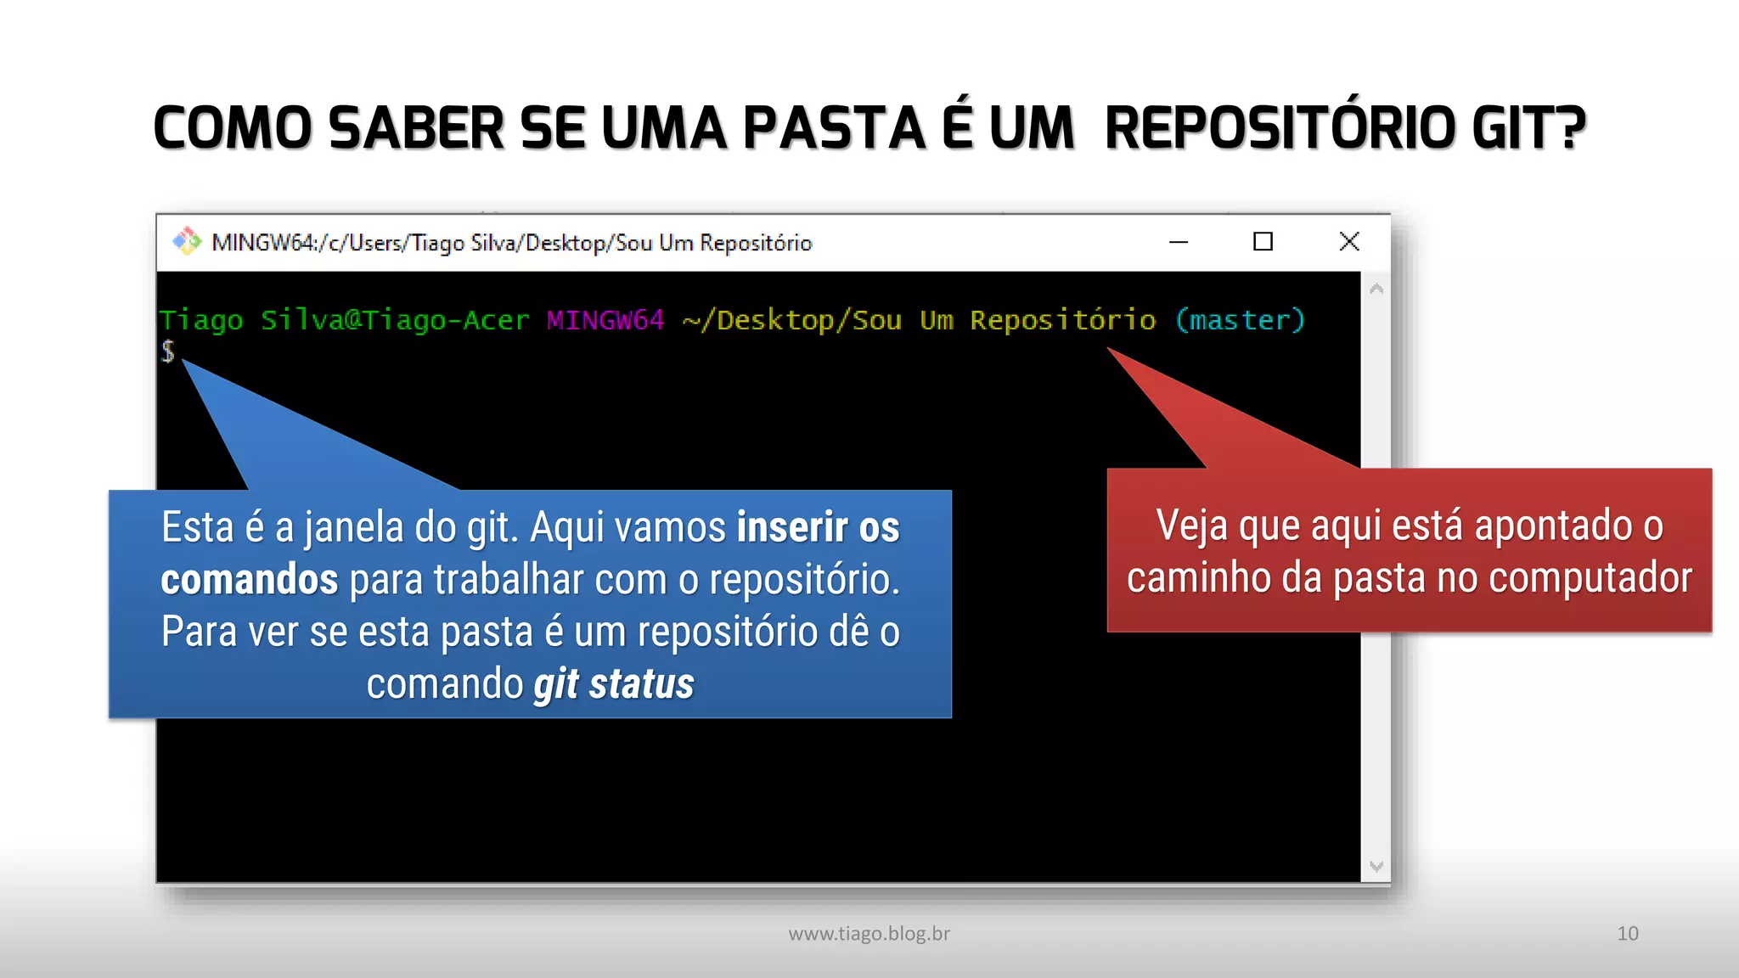Click the magenta MINGW64 text in the prompt
The image size is (1739, 978).
click(605, 320)
